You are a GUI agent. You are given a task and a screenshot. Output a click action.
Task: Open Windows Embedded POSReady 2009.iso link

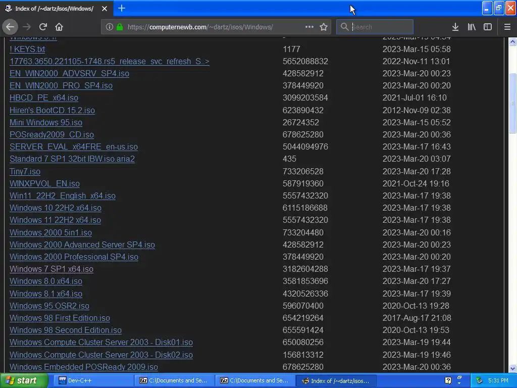pos(84,367)
